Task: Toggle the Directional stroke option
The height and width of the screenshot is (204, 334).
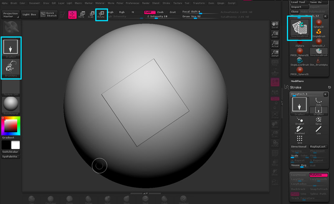Action: coord(299,146)
